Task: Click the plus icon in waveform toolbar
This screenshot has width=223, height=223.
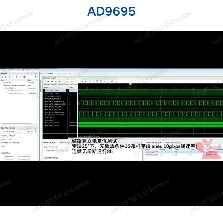Action: pyautogui.click(x=48, y=81)
